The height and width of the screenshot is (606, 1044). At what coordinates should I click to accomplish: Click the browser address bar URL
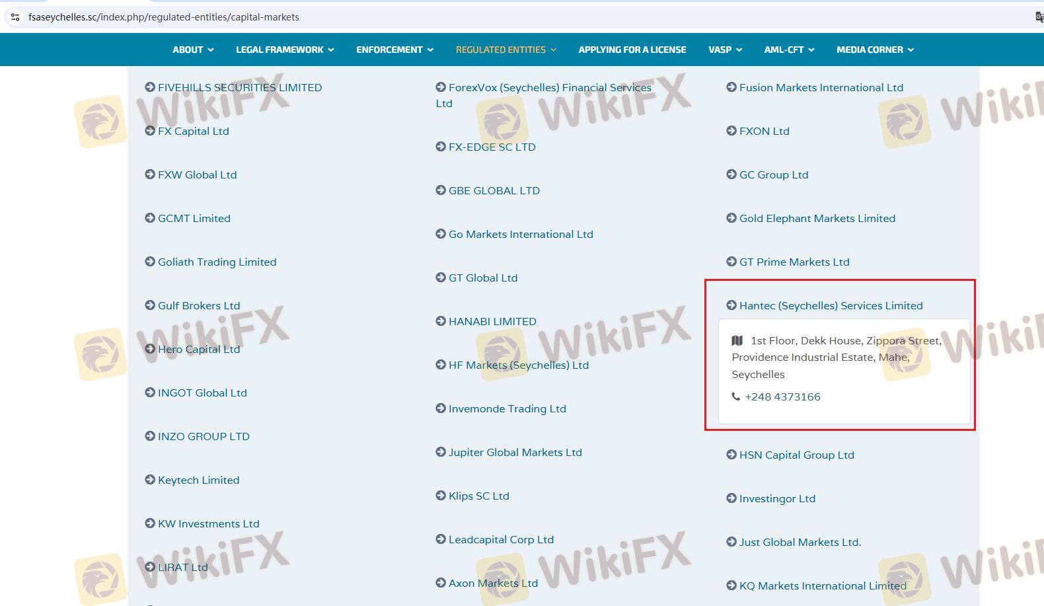coord(164,17)
